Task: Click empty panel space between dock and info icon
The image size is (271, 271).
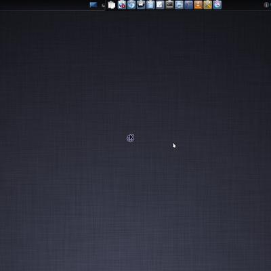Action: [x=243, y=5]
